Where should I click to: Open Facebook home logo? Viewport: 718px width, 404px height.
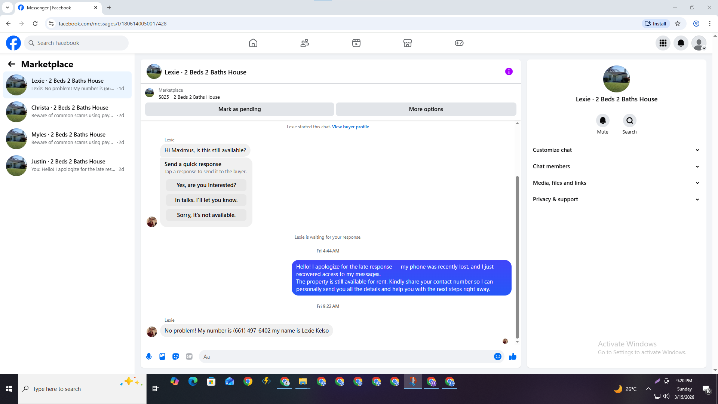13,43
